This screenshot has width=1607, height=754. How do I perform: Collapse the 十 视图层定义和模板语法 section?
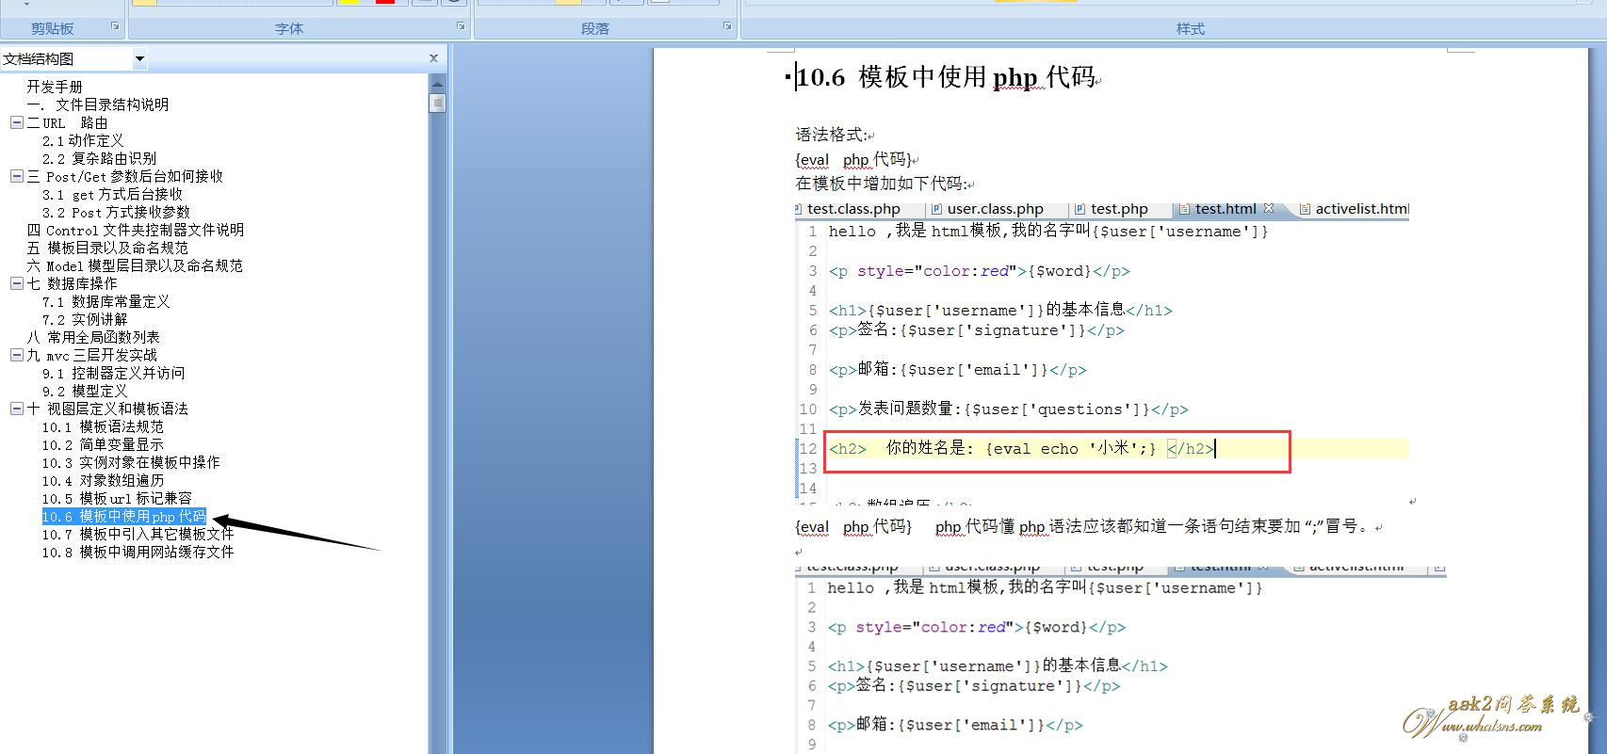16,409
